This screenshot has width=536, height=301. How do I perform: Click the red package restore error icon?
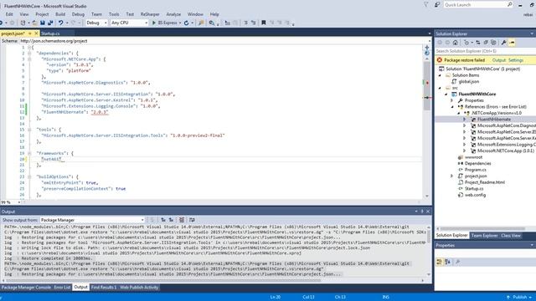(x=440, y=60)
